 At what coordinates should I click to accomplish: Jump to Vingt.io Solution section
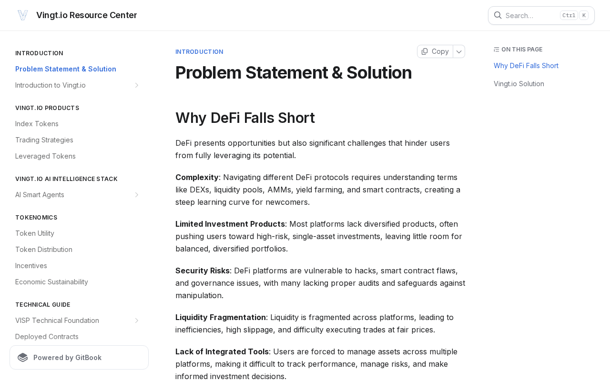pos(518,84)
